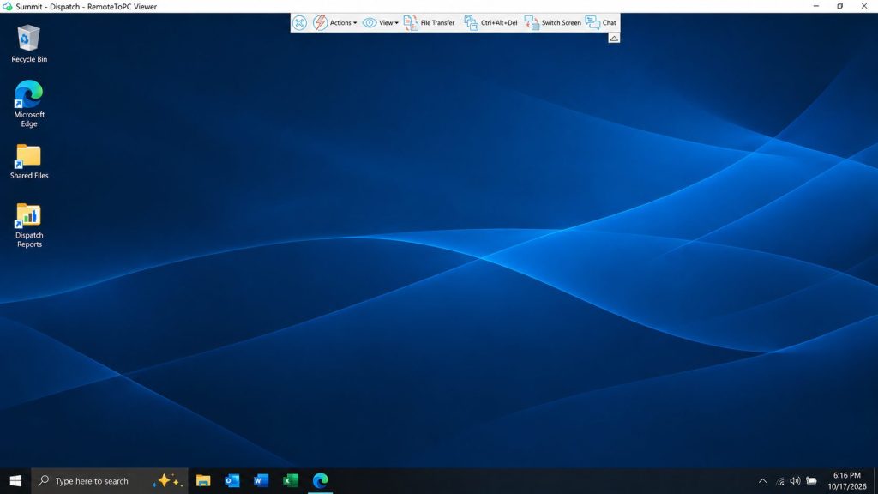Select the Dispatch Reports folder shortcut
This screenshot has width=878, height=494.
(29, 226)
